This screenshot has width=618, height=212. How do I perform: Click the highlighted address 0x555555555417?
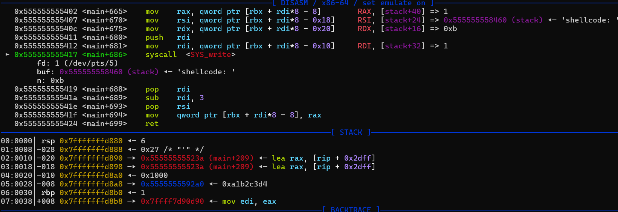pos(46,55)
